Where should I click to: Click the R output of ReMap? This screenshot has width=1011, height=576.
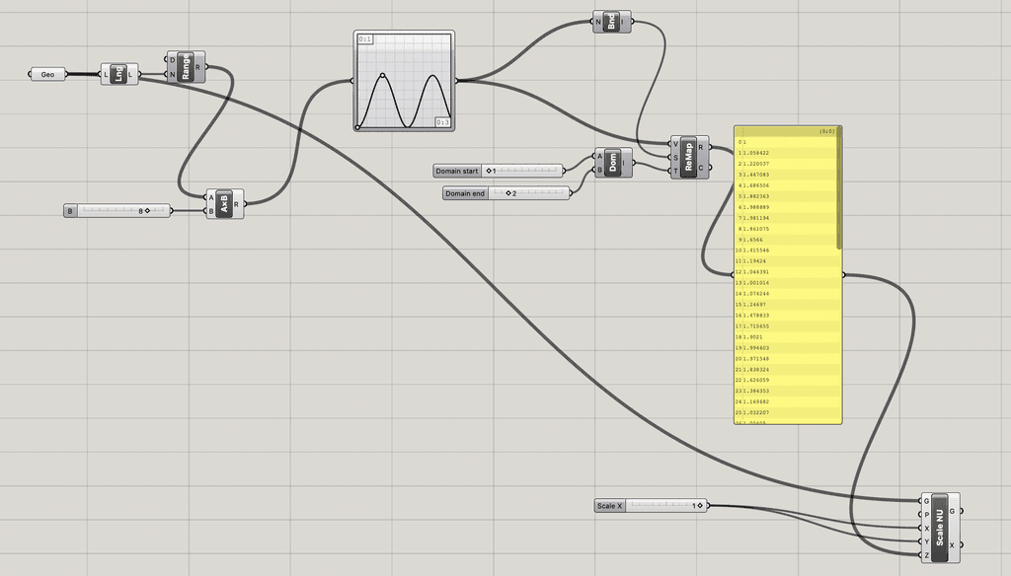[x=702, y=148]
